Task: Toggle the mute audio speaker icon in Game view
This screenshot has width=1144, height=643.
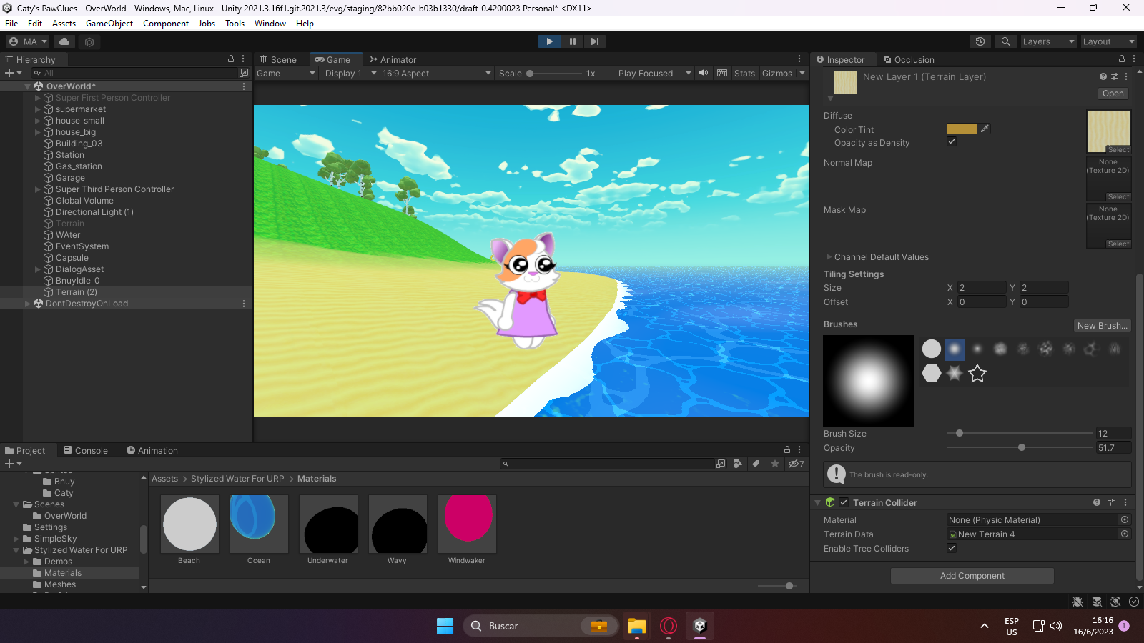Action: (704, 73)
